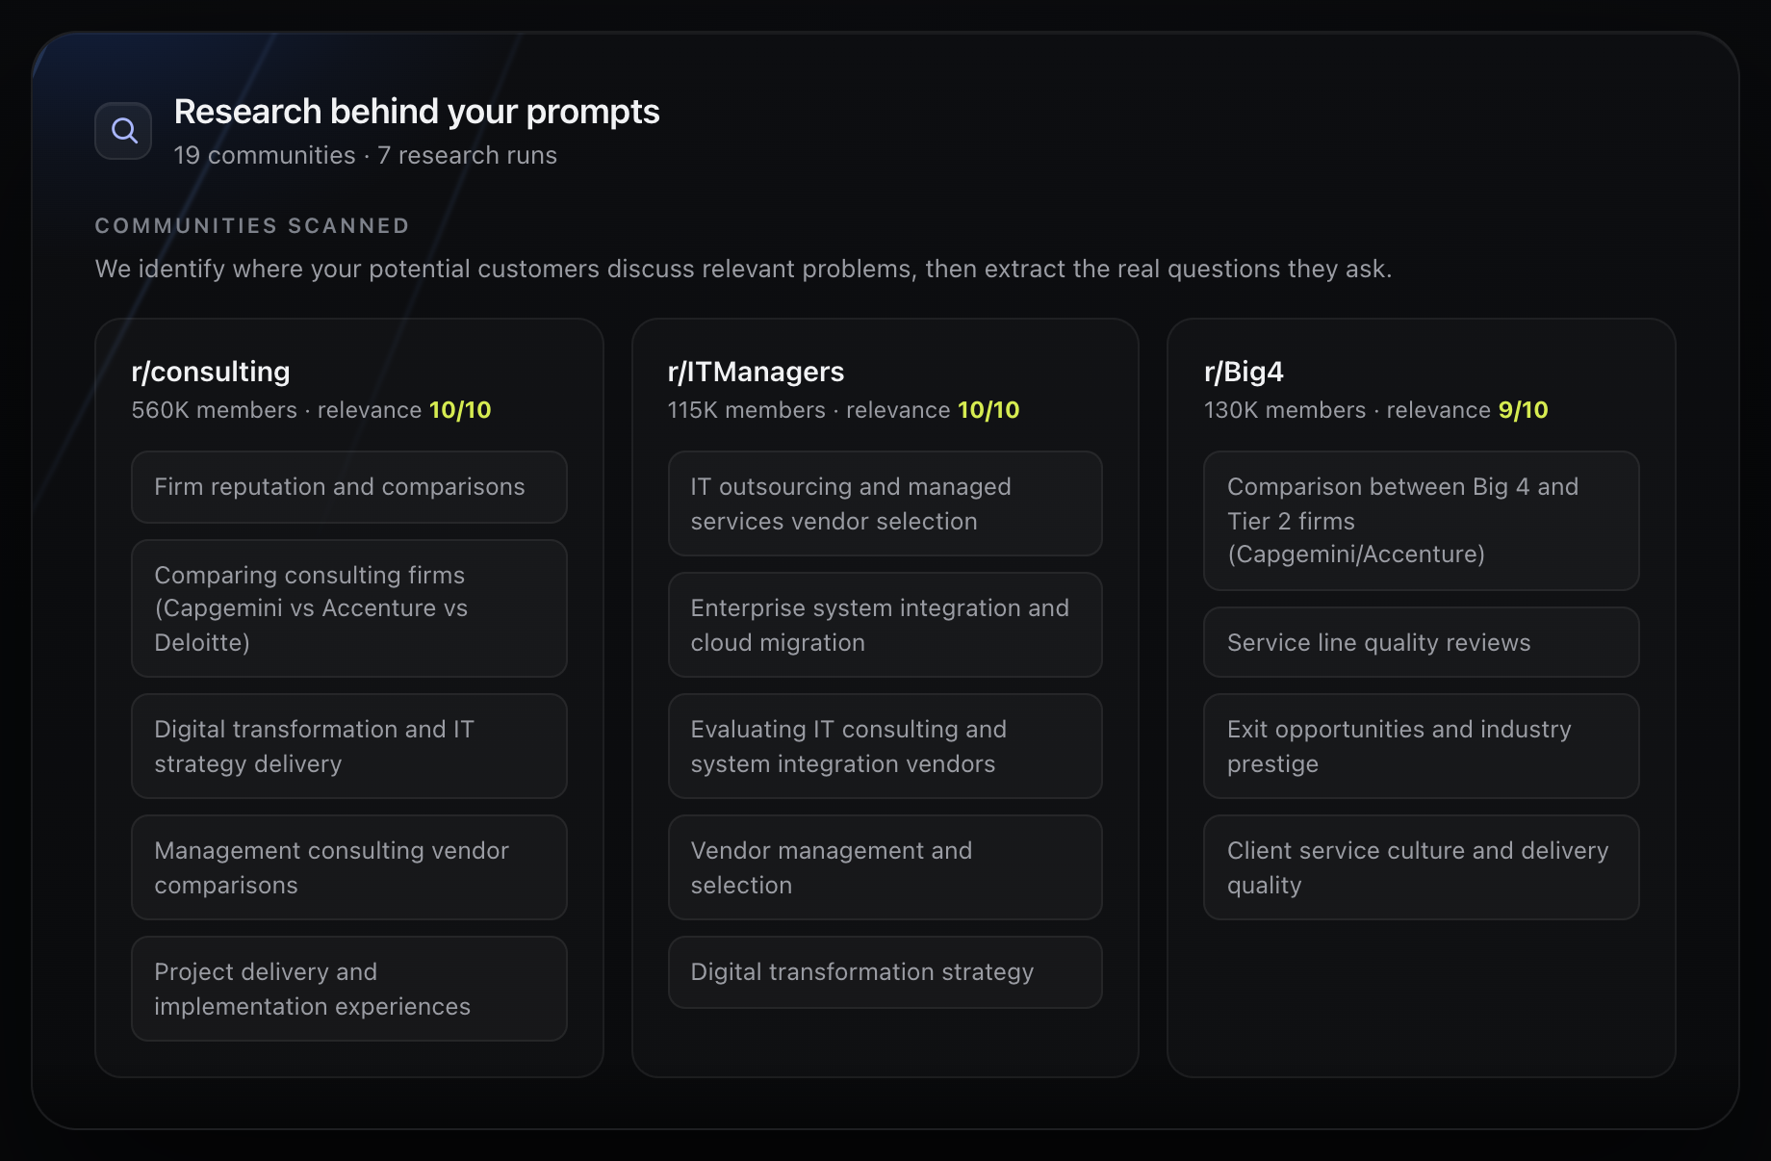Choose 'Enterprise system integration and cloud migration'
This screenshot has width=1771, height=1161.
885,625
